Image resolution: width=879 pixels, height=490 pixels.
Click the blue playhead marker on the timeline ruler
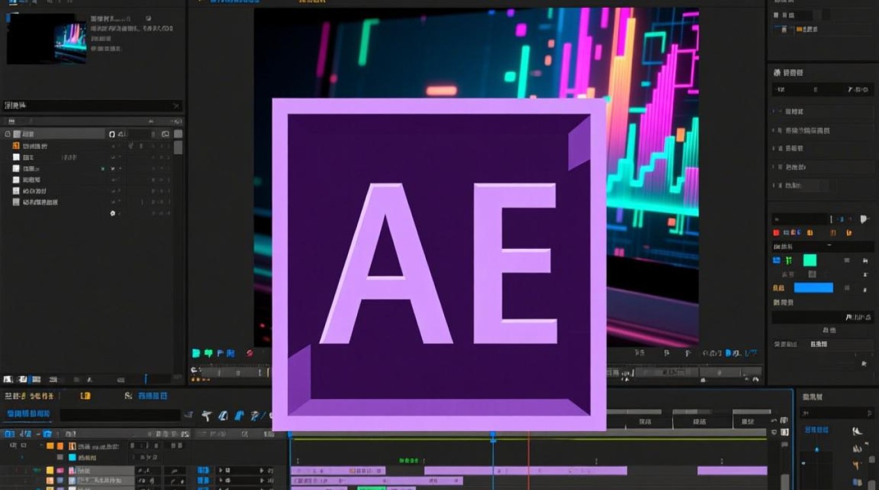click(493, 433)
